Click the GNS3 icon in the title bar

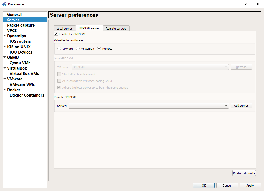pos(4,4)
